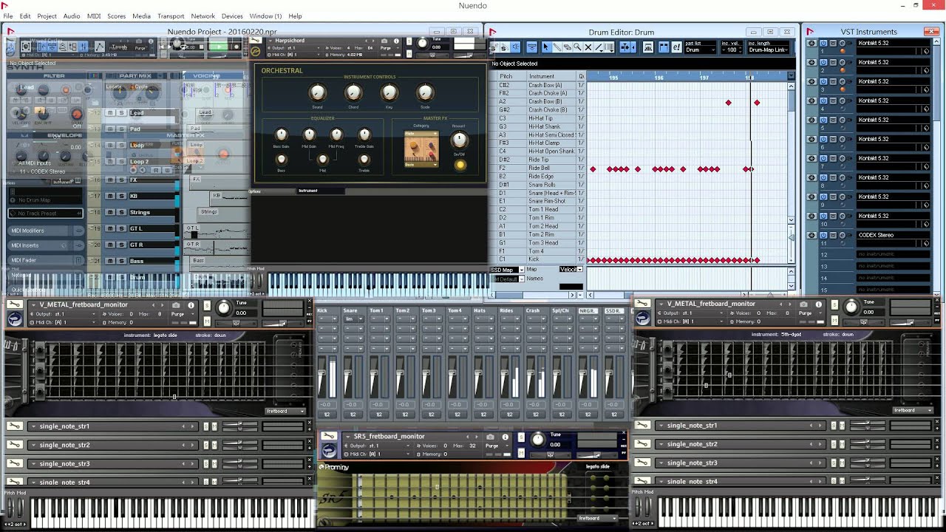Click the 'e!' icon in Drum Editor toolbar
The height and width of the screenshot is (532, 946).
coord(676,47)
